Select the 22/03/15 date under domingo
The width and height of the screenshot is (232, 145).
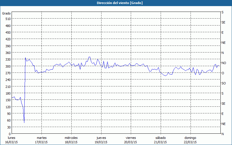tap(190, 142)
